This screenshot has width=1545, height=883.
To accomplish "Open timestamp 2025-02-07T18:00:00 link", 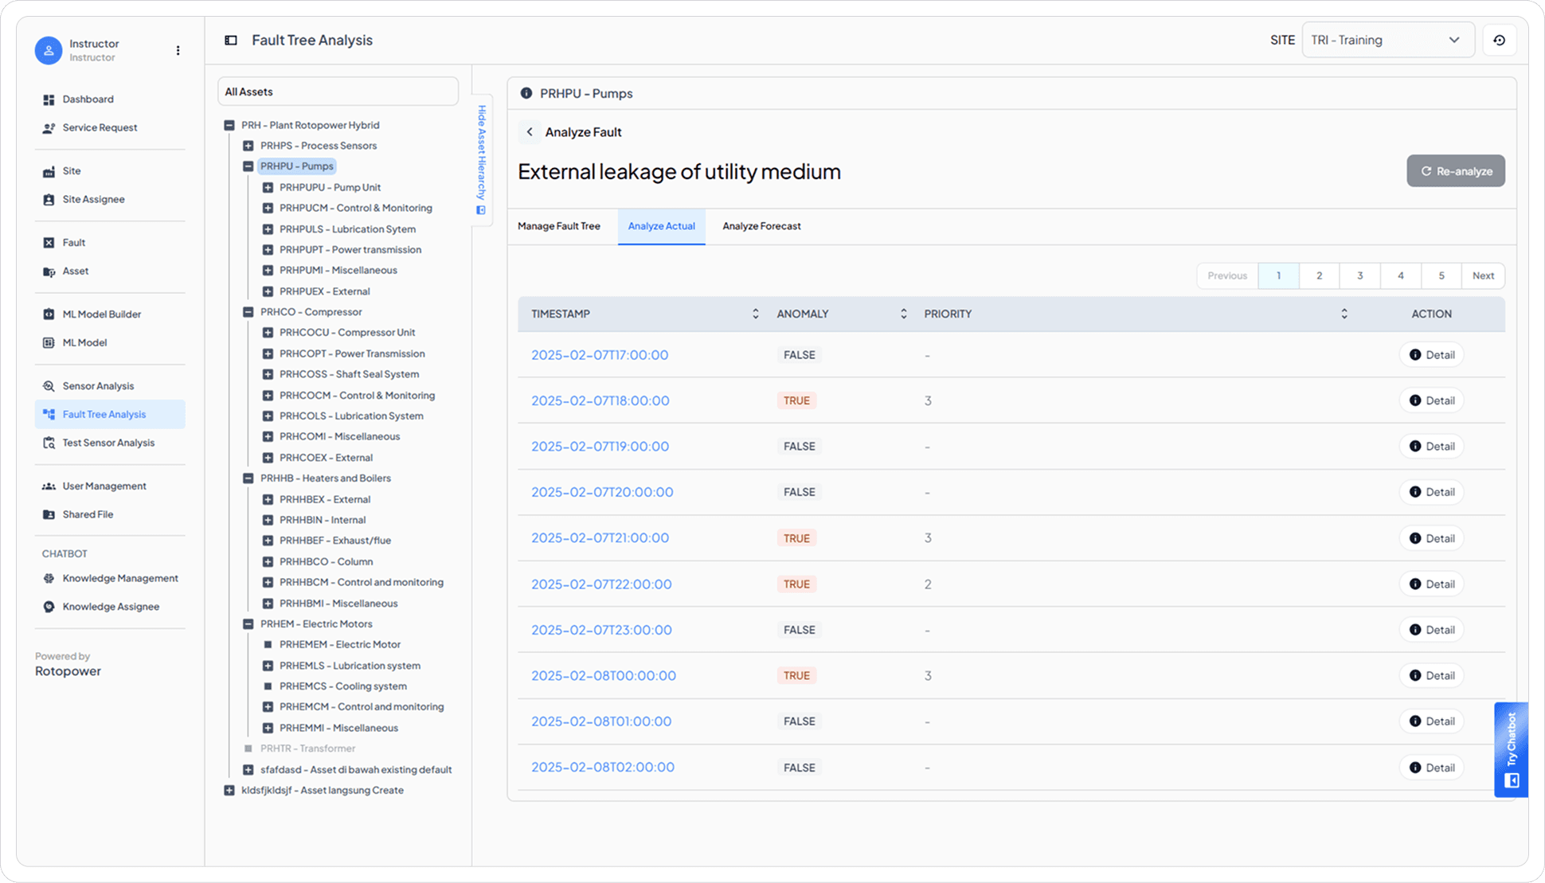I will (600, 401).
